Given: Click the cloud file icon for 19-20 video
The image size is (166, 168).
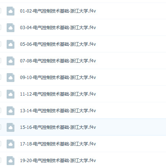Looking at the screenshot, I should coord(10,161).
